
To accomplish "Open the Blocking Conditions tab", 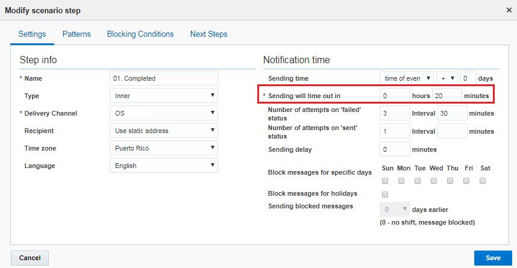I will coord(140,34).
